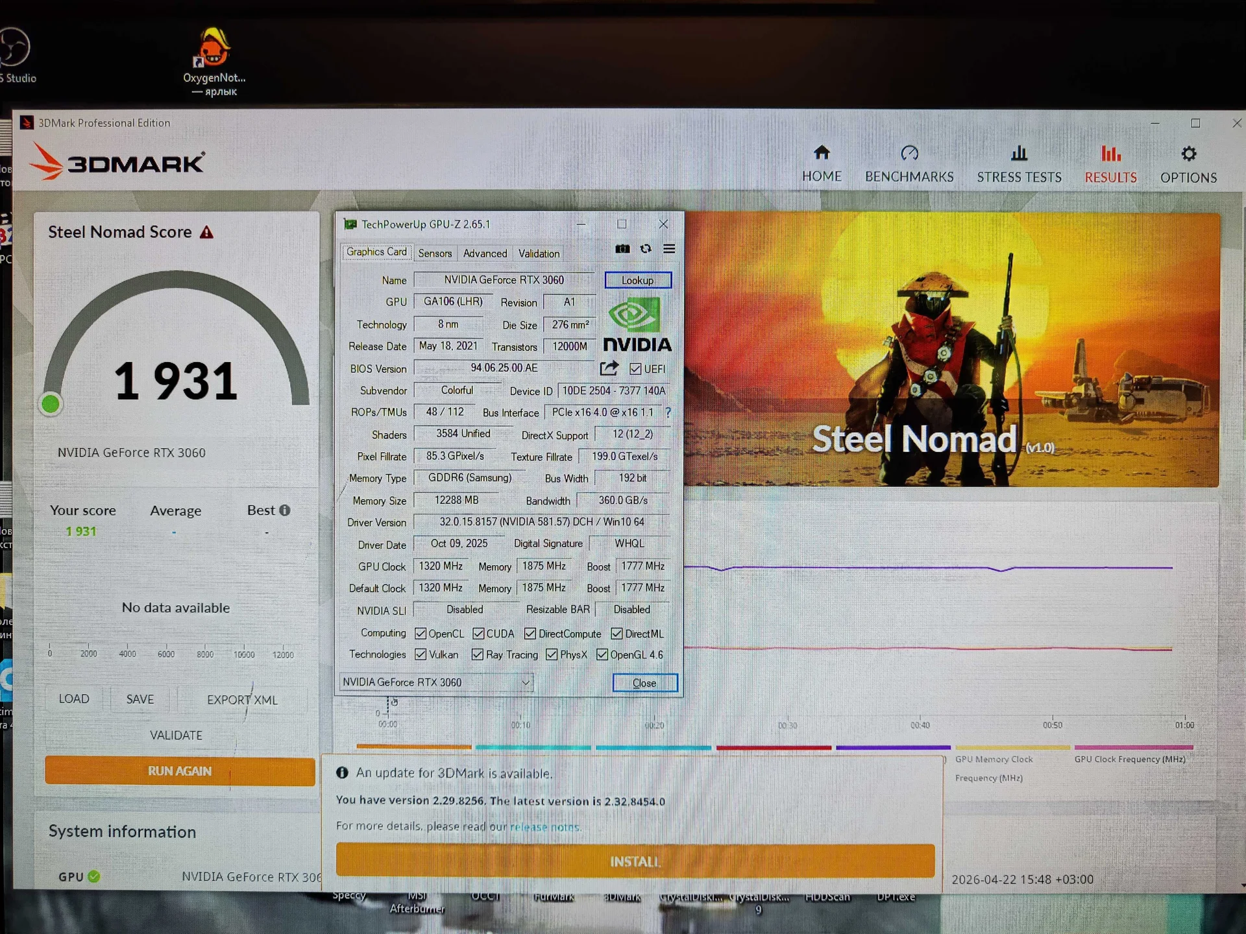Click the GPU-Z refresh icon
This screenshot has width=1246, height=934.
click(646, 249)
